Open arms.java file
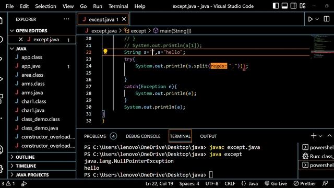 tap(32, 93)
